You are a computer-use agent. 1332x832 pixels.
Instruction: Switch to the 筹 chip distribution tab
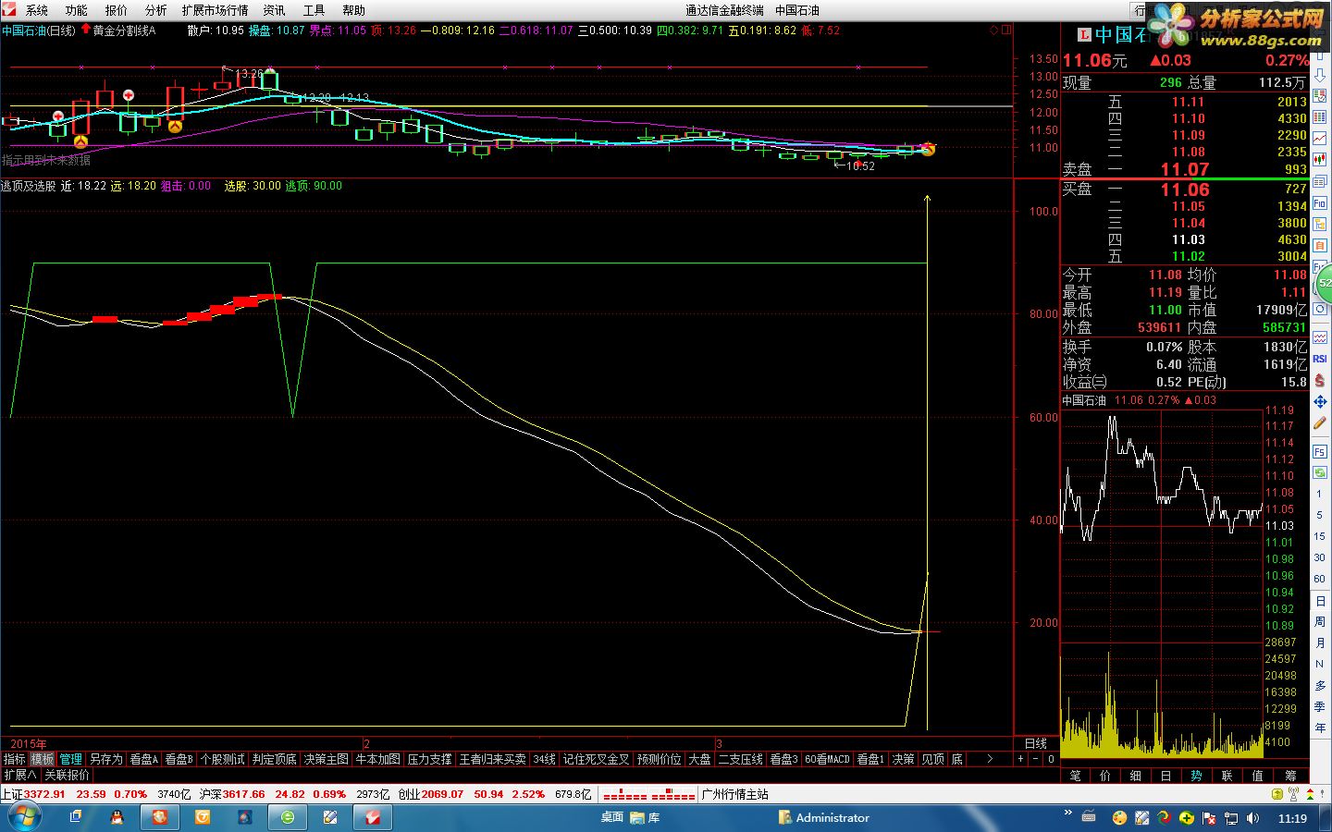click(1289, 776)
